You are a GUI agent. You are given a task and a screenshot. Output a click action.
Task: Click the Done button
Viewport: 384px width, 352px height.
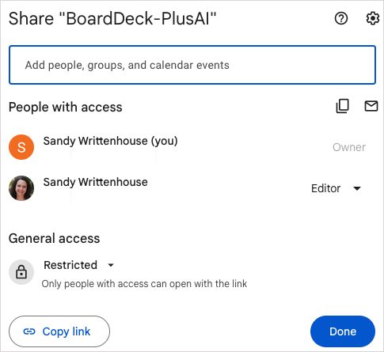343,331
